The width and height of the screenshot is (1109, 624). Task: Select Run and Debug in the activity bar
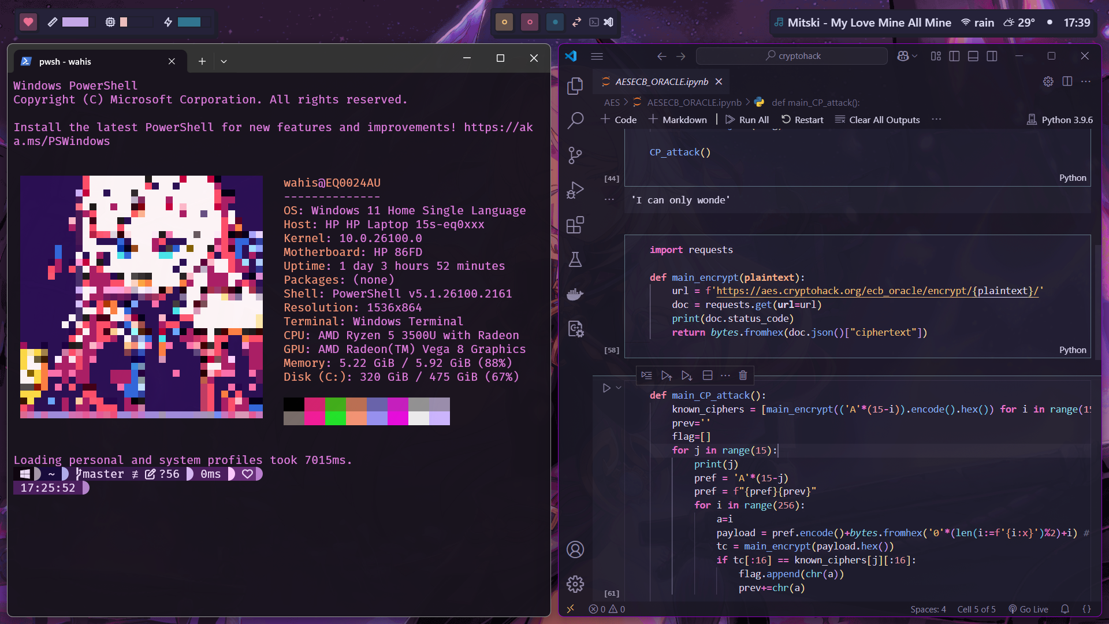point(575,190)
